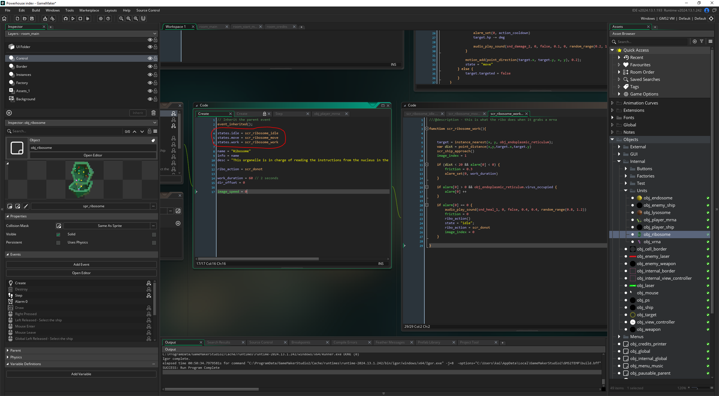Click the Asset Browser add asset icon
The height and width of the screenshot is (396, 719).
point(695,42)
